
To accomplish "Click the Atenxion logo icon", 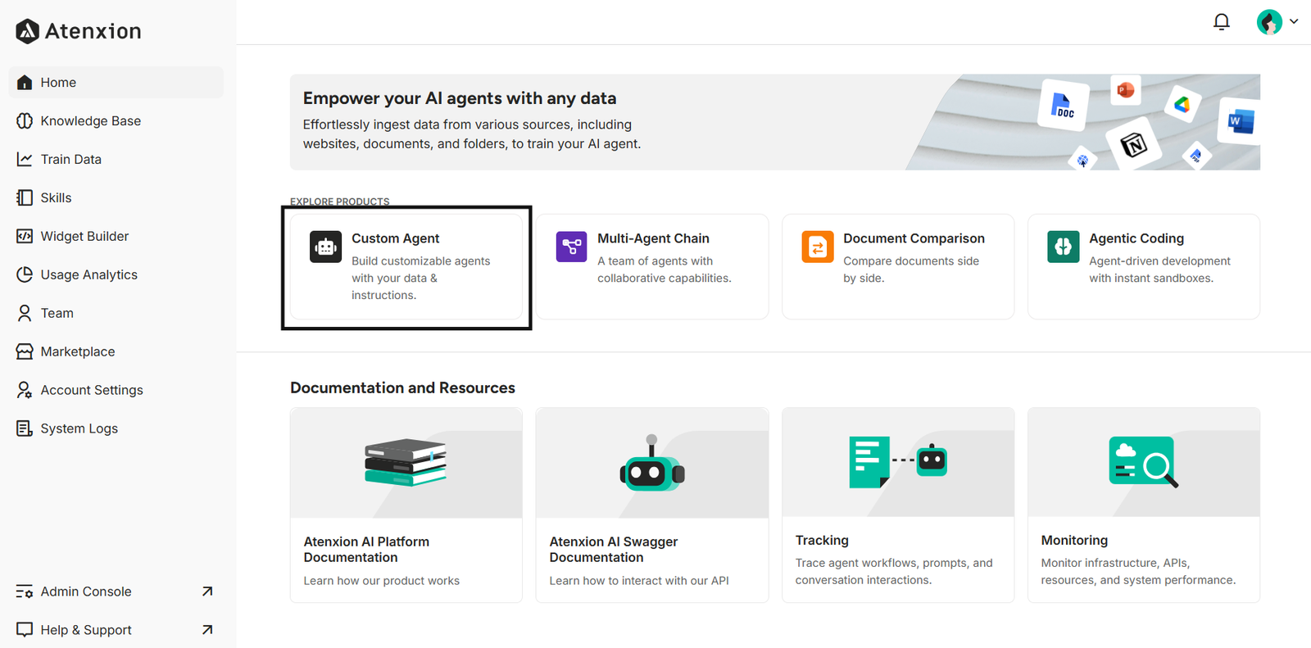I will coord(28,31).
